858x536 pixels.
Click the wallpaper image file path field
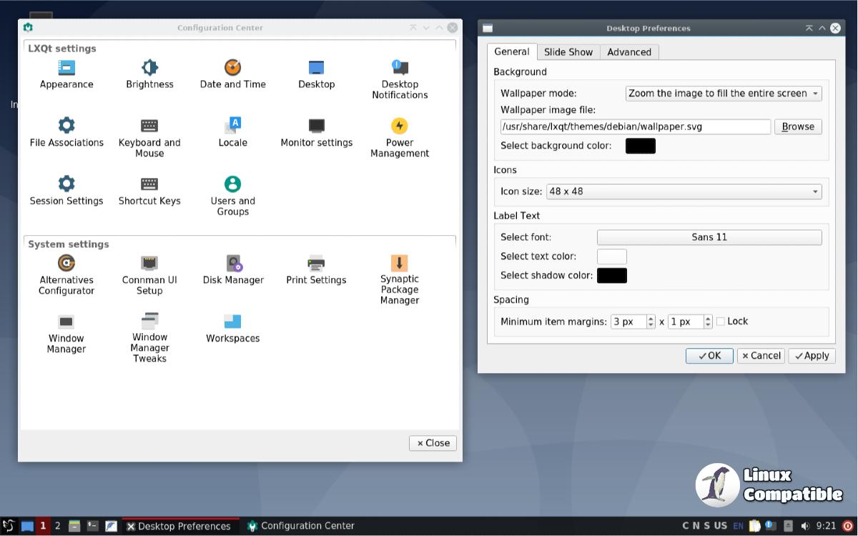[x=635, y=126]
